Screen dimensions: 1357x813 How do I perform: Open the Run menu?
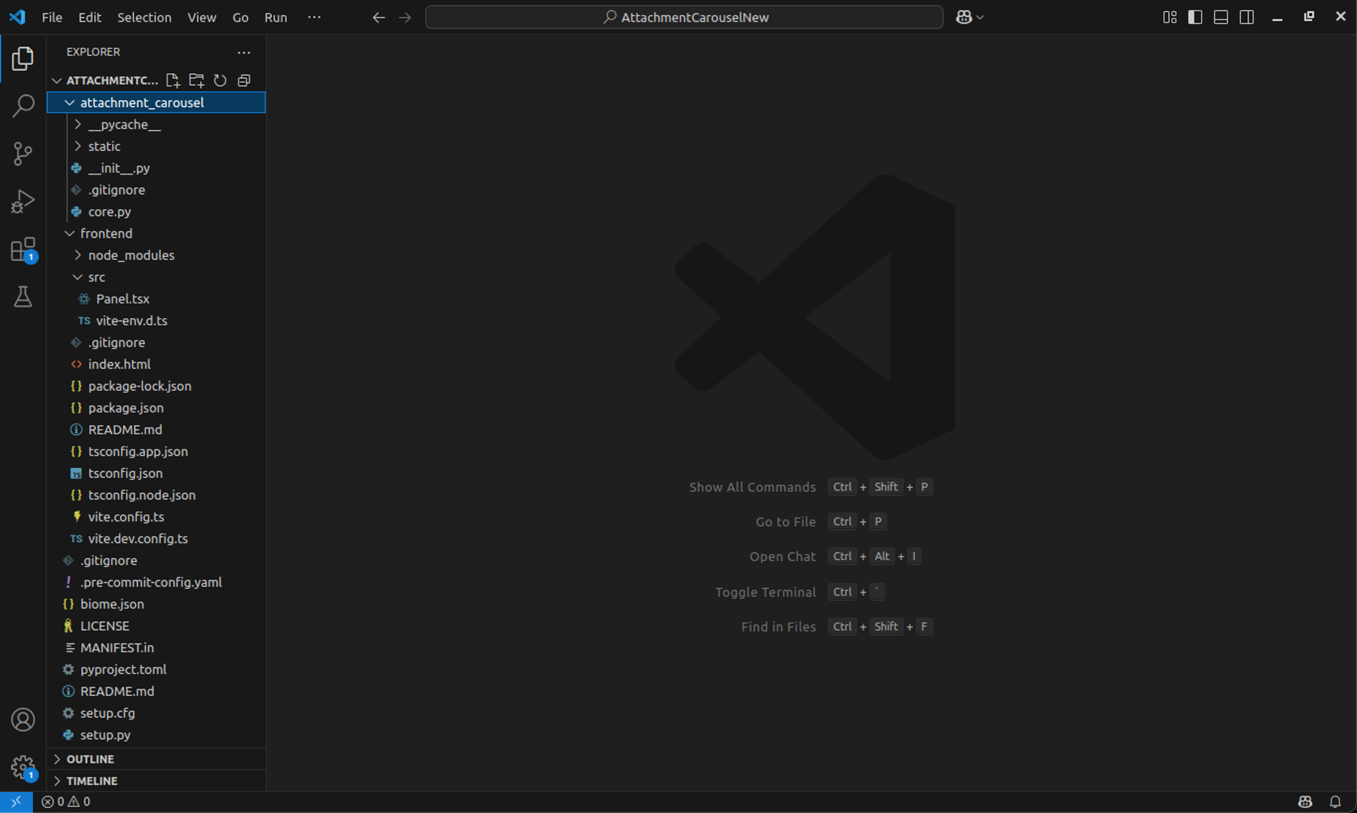(x=276, y=17)
